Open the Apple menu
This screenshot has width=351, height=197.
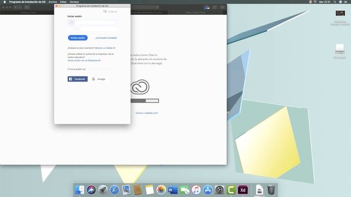coord(4,2)
